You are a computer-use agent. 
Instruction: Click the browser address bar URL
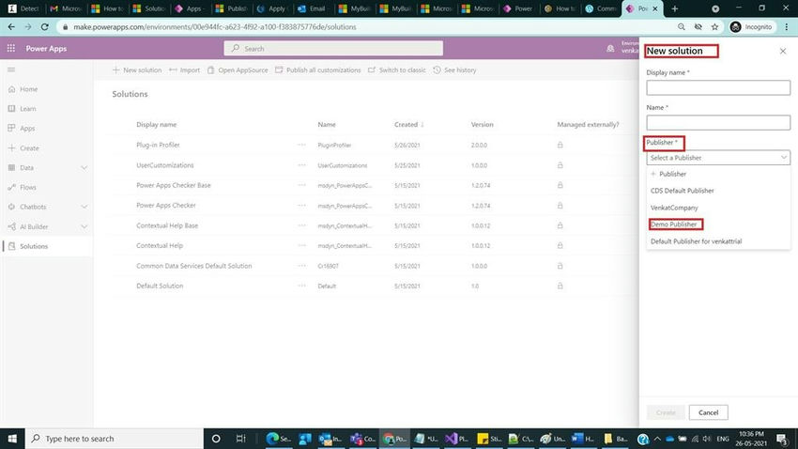click(x=215, y=27)
